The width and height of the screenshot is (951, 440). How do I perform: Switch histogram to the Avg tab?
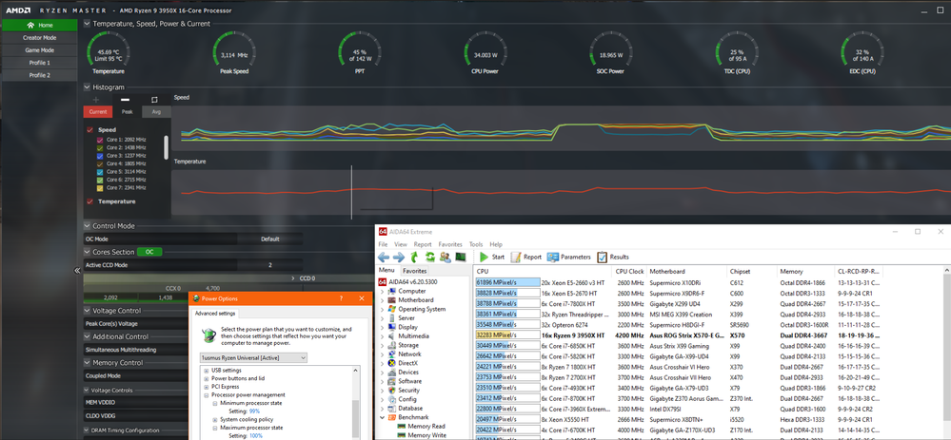[156, 112]
